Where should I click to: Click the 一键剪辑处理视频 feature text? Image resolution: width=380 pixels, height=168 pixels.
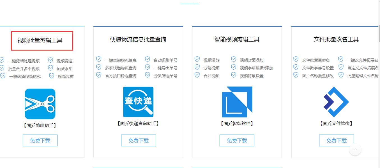click(x=24, y=61)
